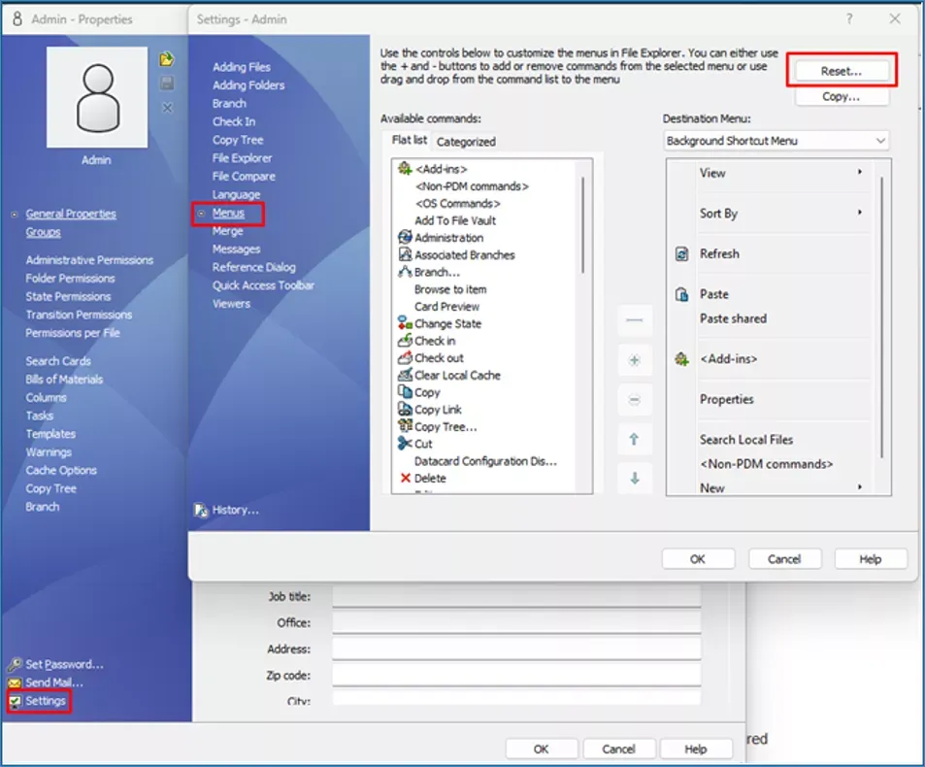Click the Copy... button
Viewport: 925px width, 767px height.
point(842,96)
